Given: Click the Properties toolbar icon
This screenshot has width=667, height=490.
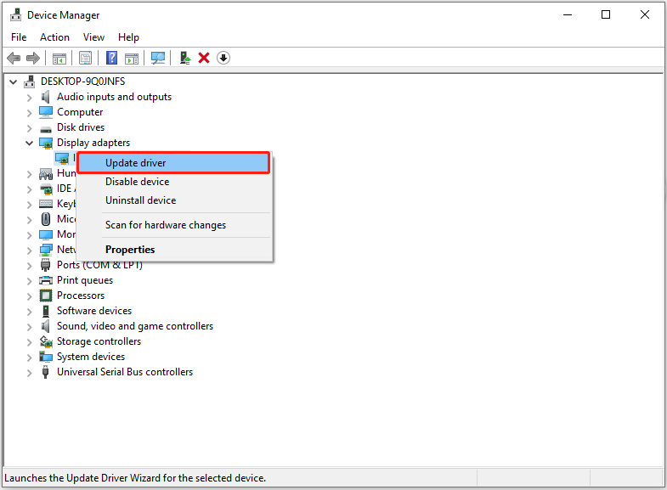Looking at the screenshot, I should [85, 58].
